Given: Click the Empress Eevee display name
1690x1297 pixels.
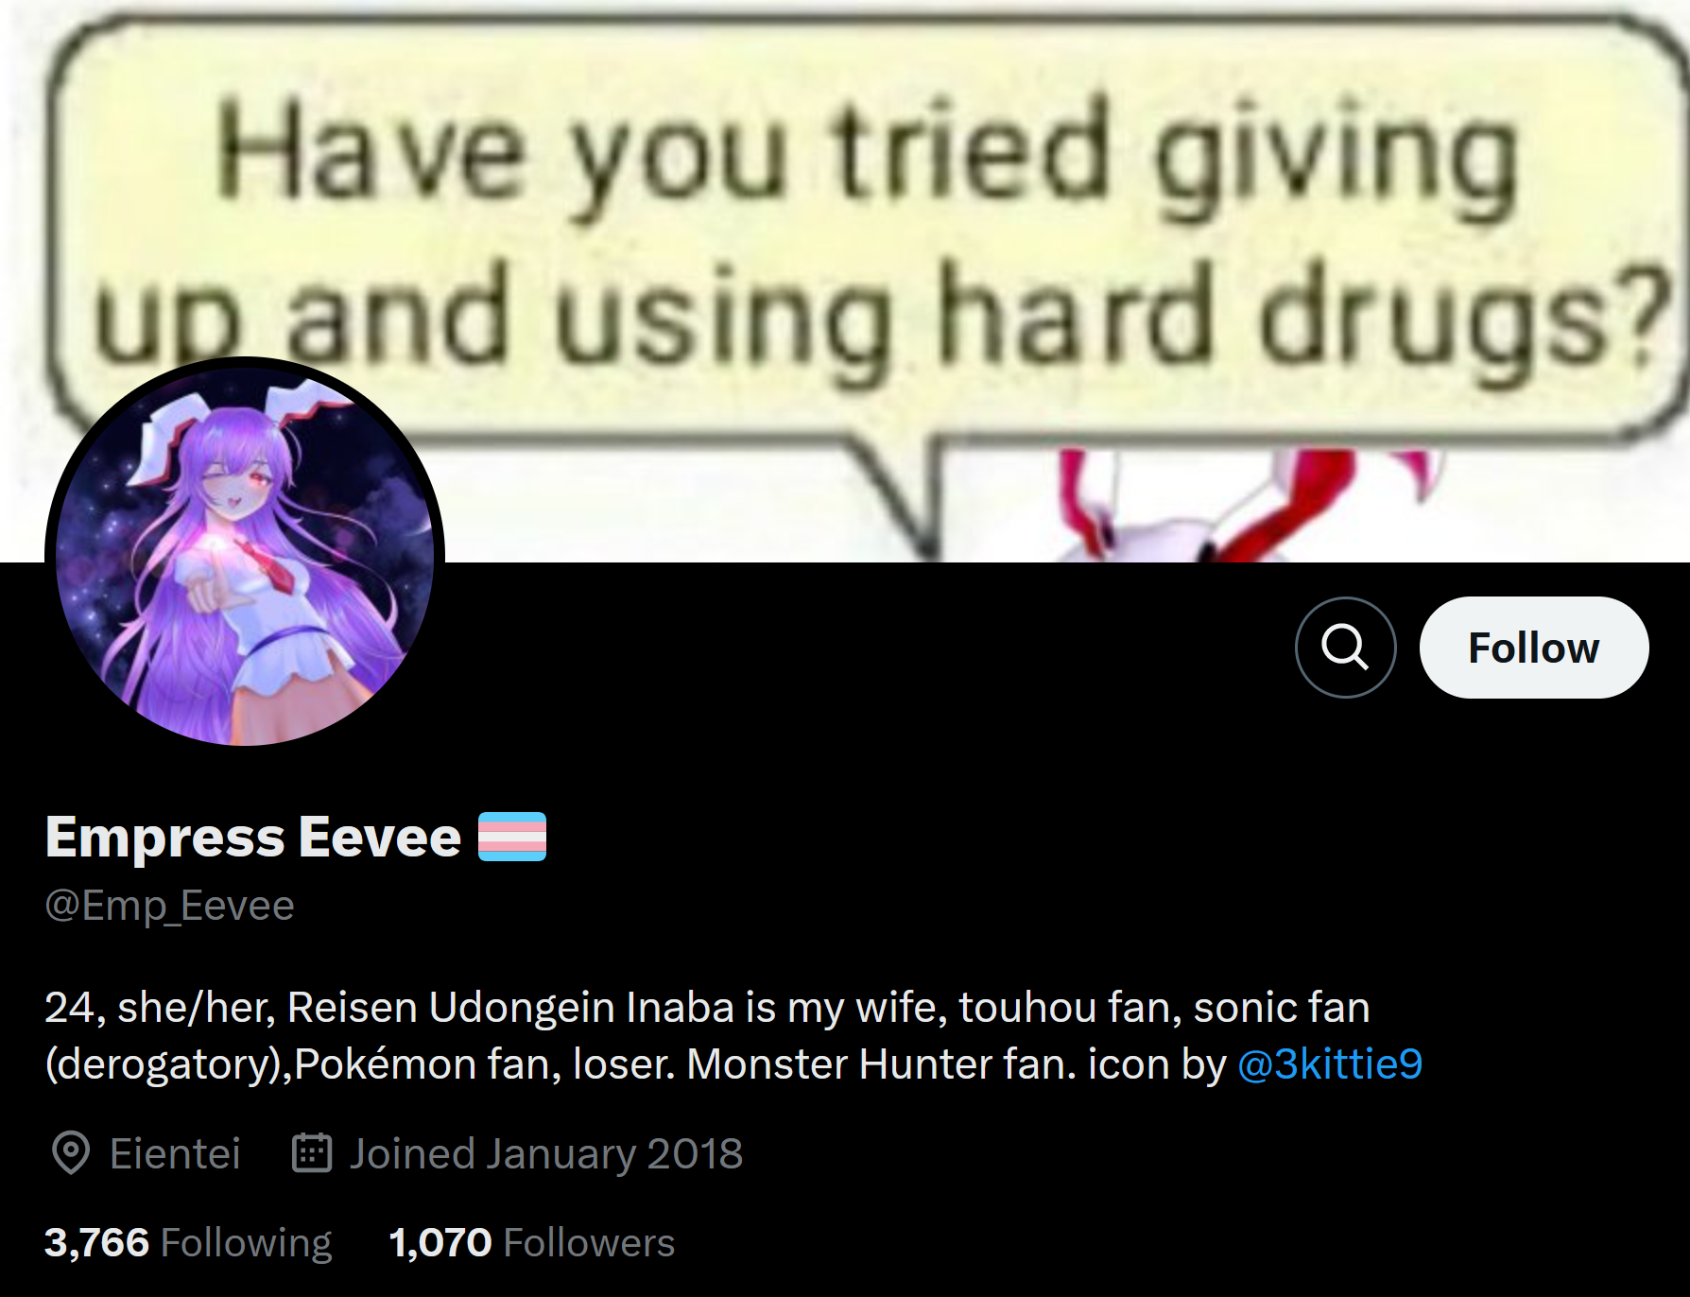Looking at the screenshot, I should point(253,837).
